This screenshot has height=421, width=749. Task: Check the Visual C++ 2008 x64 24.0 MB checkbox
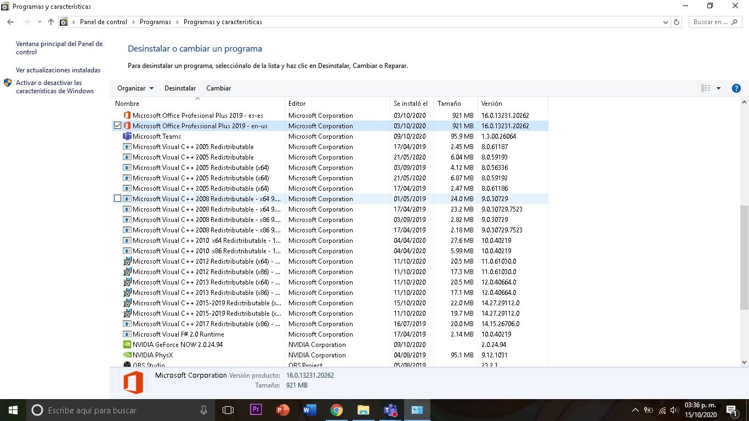click(117, 198)
